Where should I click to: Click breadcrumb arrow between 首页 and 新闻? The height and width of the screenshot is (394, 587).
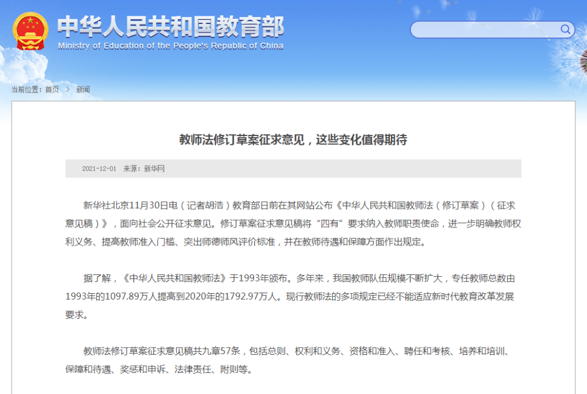[68, 89]
